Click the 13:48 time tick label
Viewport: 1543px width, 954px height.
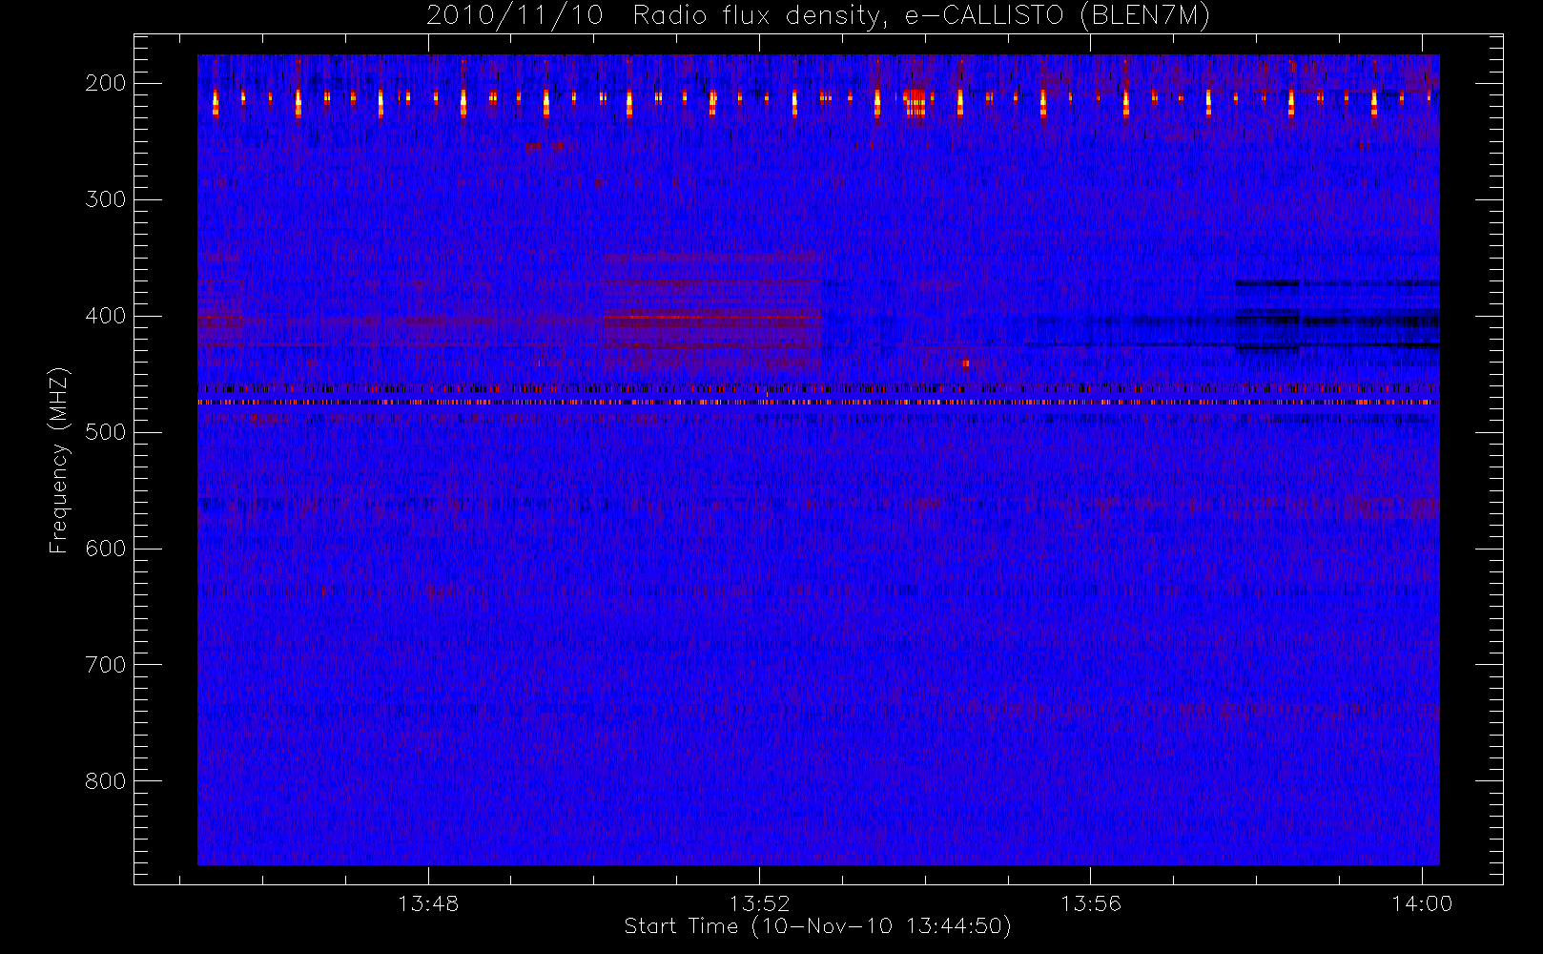tap(428, 903)
